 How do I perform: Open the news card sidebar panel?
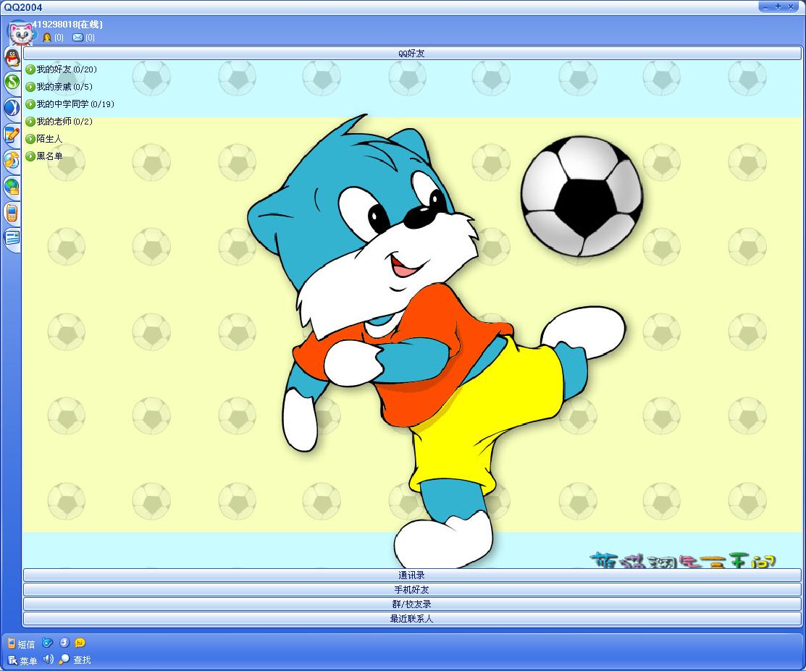tap(12, 238)
